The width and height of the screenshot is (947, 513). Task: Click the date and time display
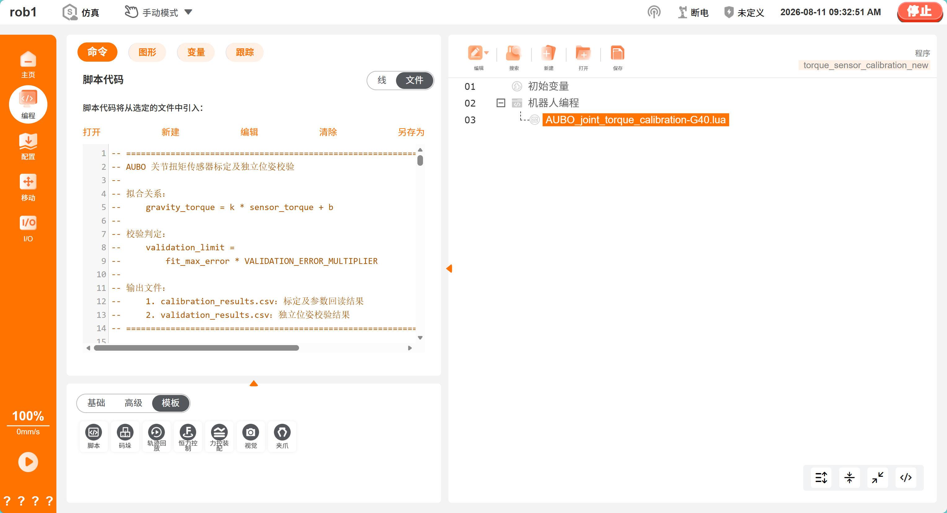(x=830, y=12)
